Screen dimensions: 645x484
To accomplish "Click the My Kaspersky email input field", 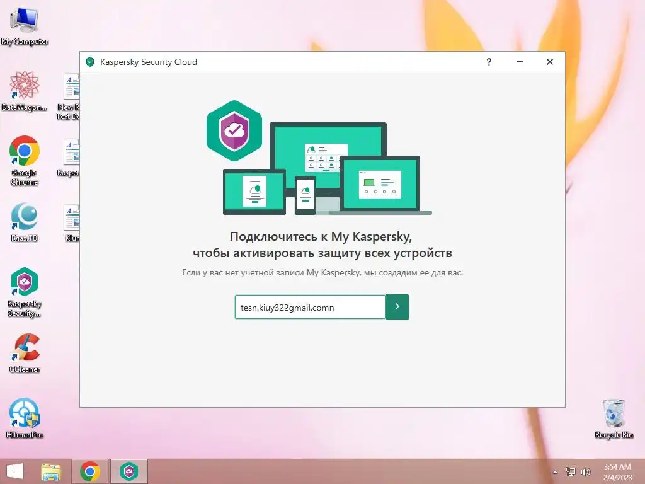I will (x=310, y=307).
